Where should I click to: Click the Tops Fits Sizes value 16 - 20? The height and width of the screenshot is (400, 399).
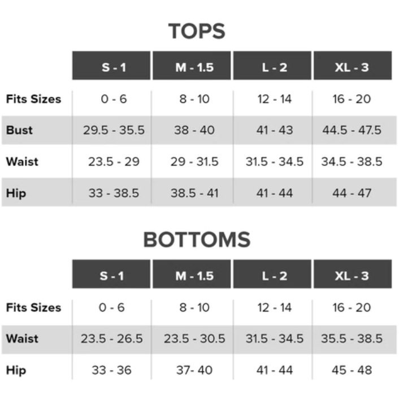tap(352, 99)
